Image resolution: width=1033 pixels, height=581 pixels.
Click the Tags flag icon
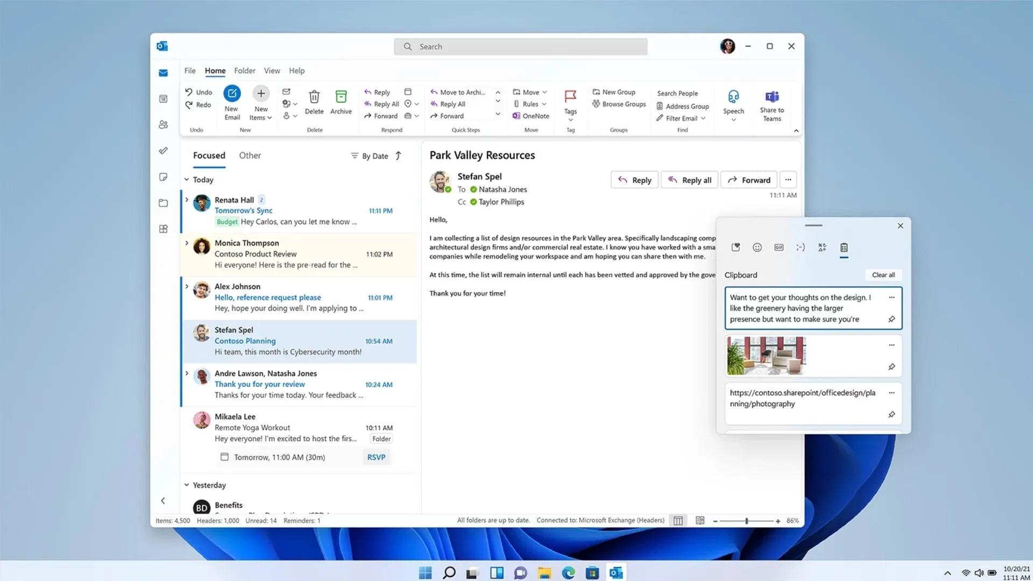pyautogui.click(x=570, y=97)
